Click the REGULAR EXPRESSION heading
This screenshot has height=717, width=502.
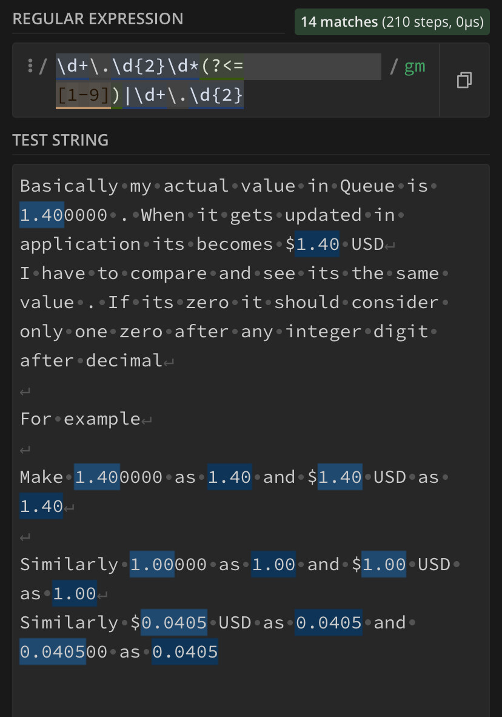coord(98,19)
